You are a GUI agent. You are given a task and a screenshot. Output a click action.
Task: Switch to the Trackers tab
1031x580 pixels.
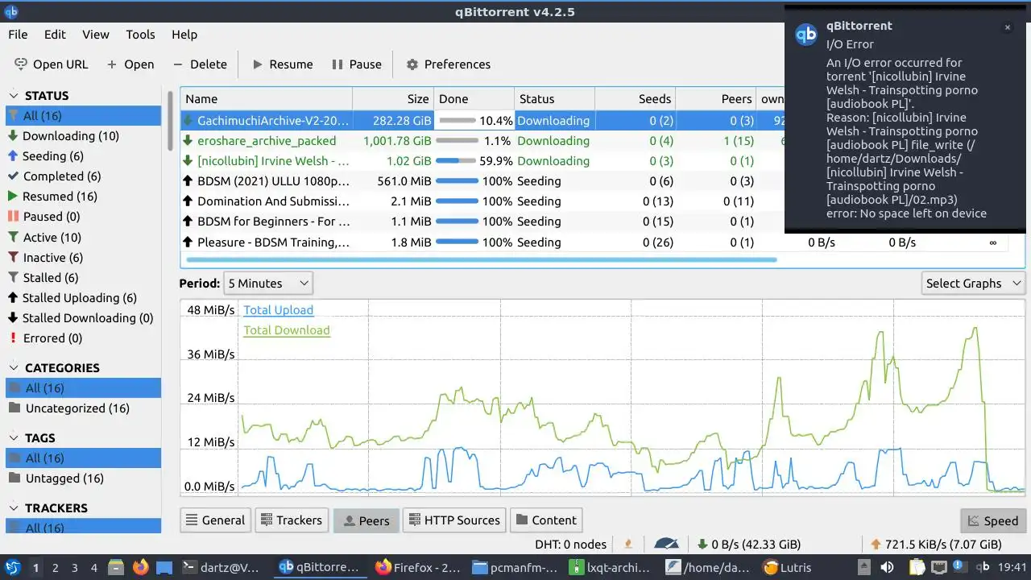290,520
